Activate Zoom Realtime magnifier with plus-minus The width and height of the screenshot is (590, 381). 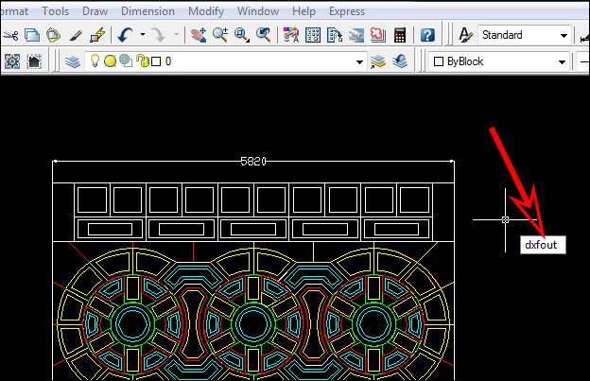point(220,35)
